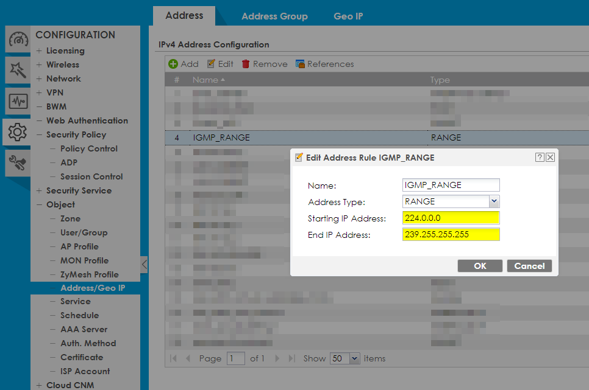Open BWM configuration

pyautogui.click(x=56, y=107)
